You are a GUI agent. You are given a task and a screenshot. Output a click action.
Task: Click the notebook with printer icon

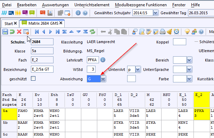point(50,13)
